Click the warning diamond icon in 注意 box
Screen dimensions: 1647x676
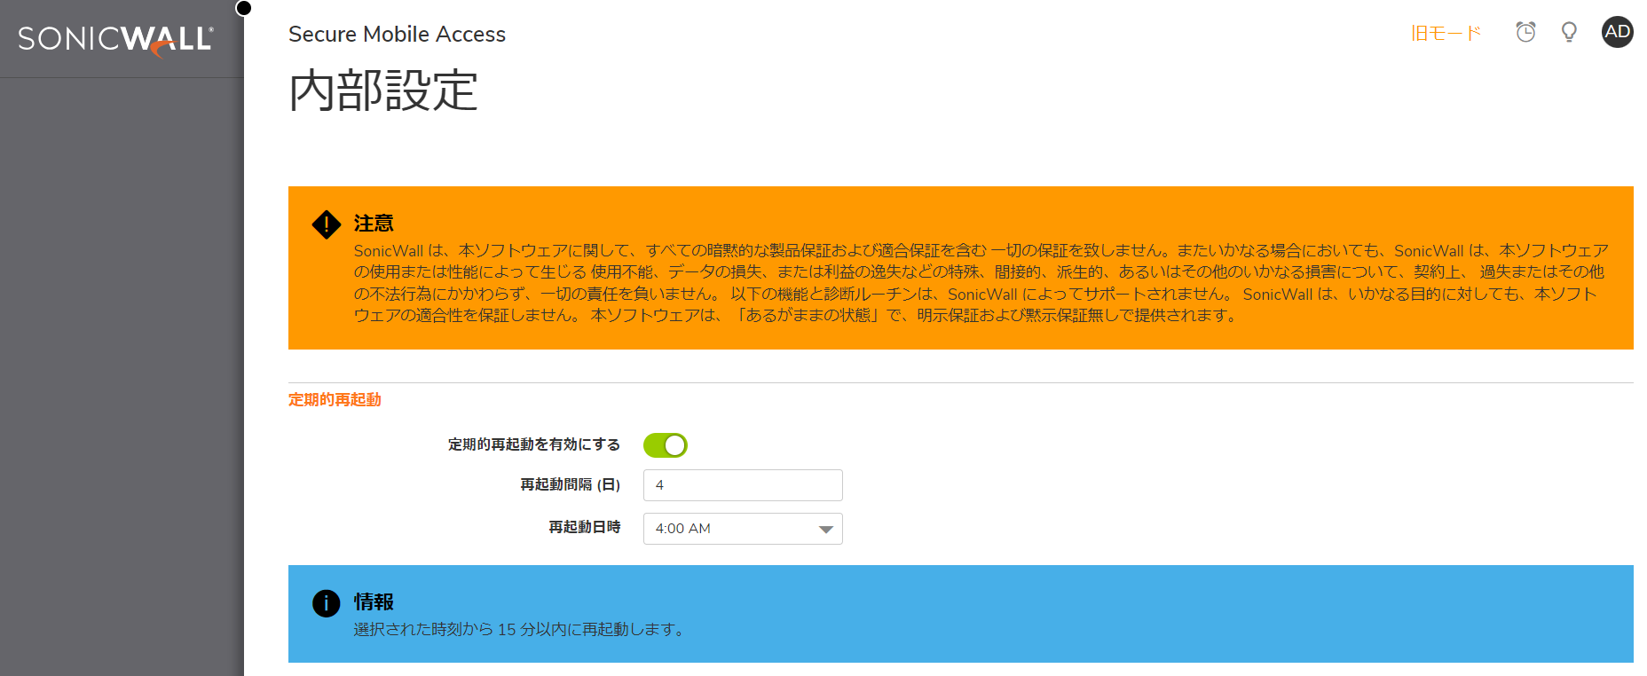327,224
